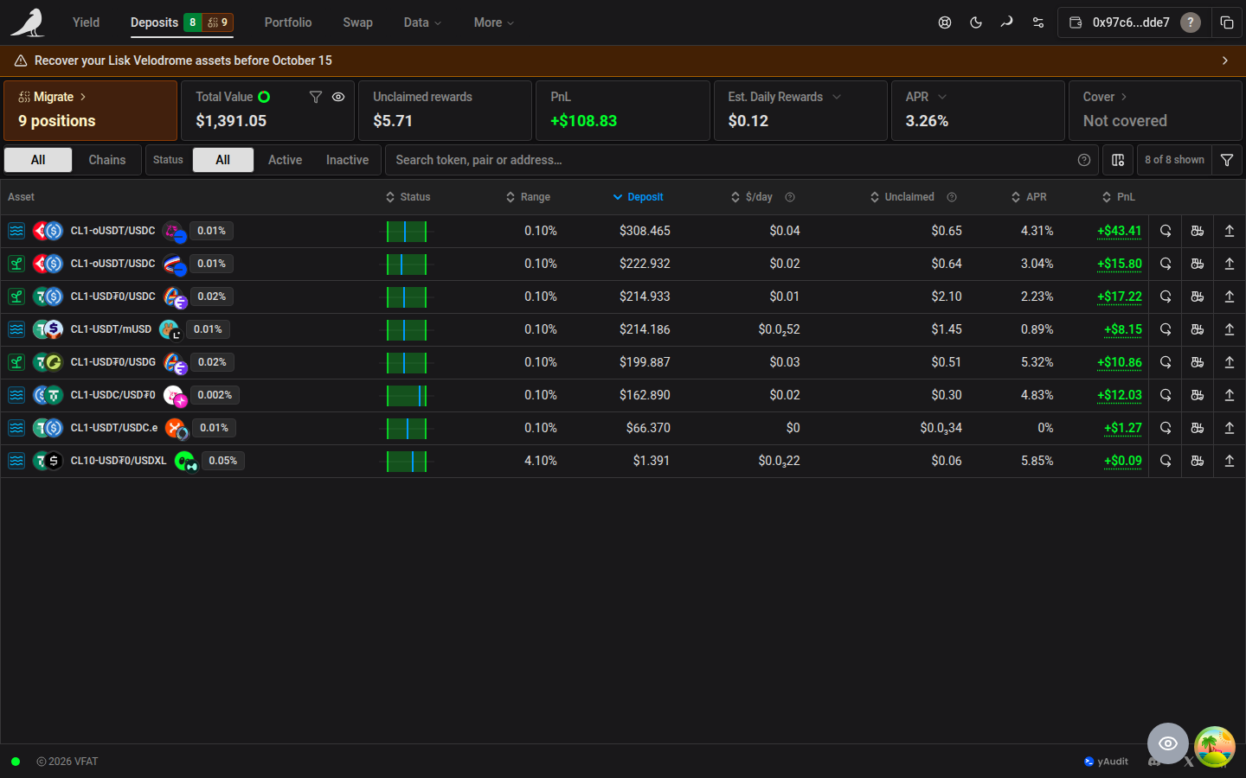
Task: Open the palm tree avatar button
Action: pyautogui.click(x=1215, y=747)
